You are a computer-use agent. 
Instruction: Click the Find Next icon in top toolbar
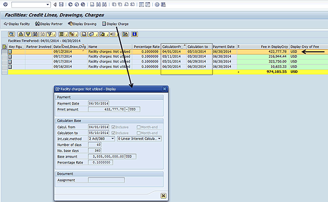tap(104, 4)
